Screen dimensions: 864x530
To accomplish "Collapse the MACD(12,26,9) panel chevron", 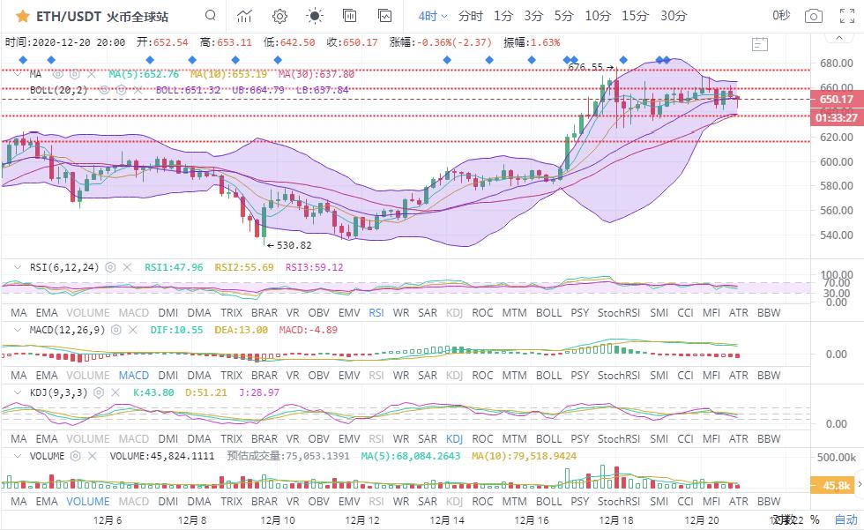I will [18, 330].
